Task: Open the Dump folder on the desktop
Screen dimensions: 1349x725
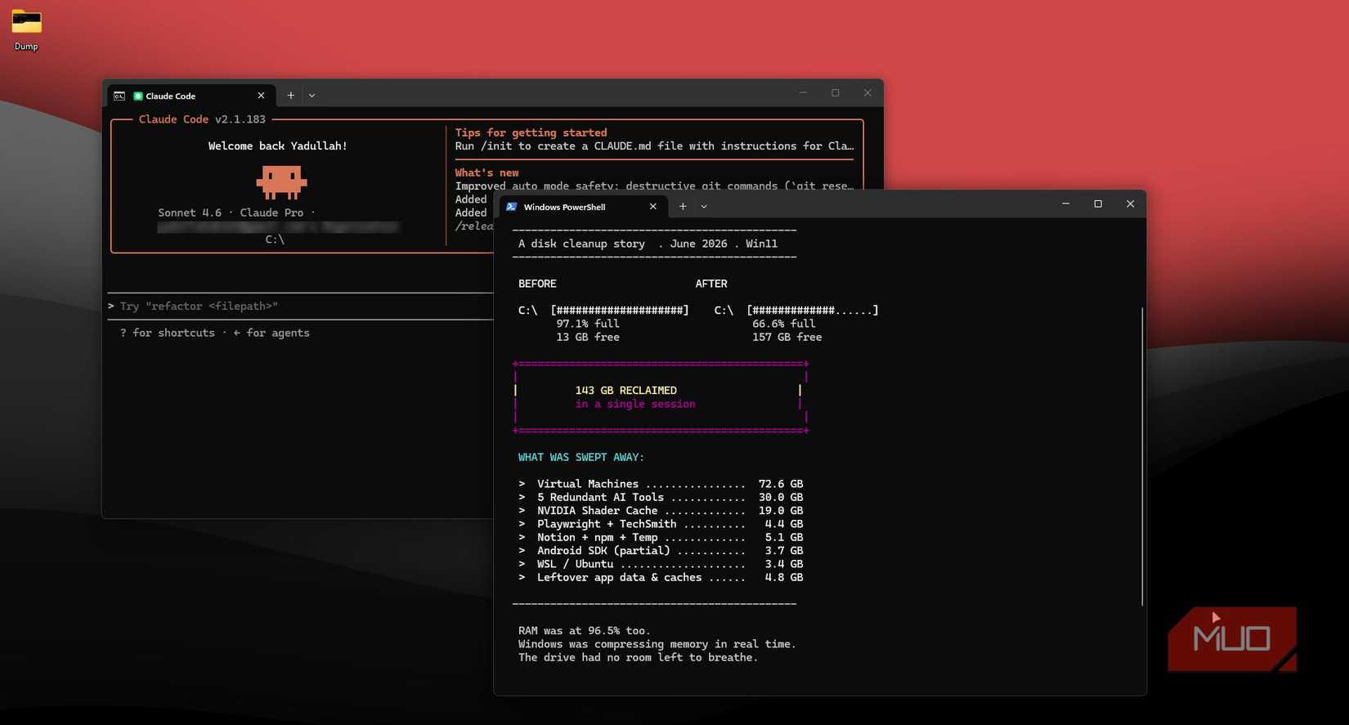Action: [x=26, y=29]
